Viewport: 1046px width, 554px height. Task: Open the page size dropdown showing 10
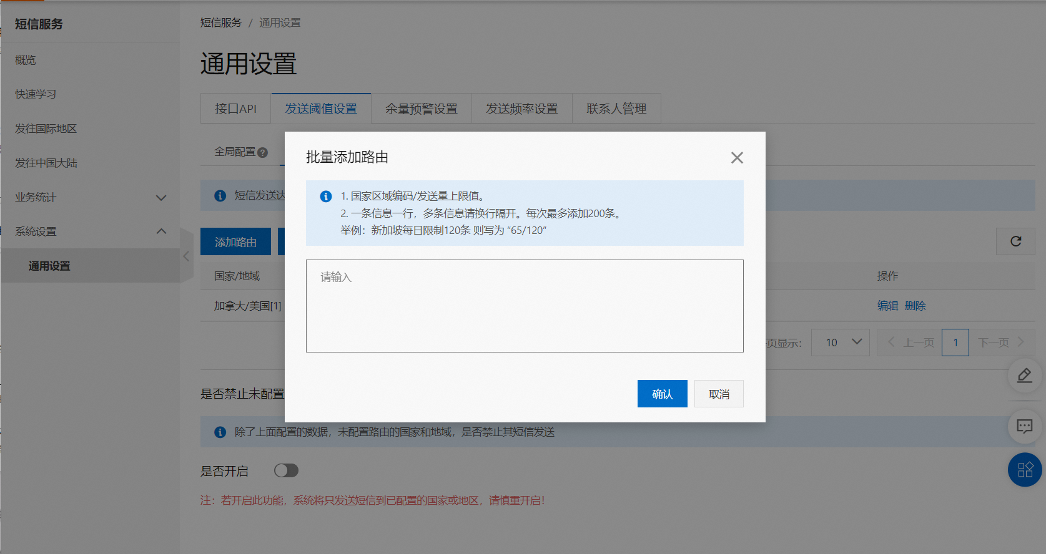tap(841, 343)
